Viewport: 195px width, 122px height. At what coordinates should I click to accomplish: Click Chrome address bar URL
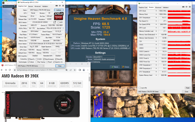click(x=37, y=70)
